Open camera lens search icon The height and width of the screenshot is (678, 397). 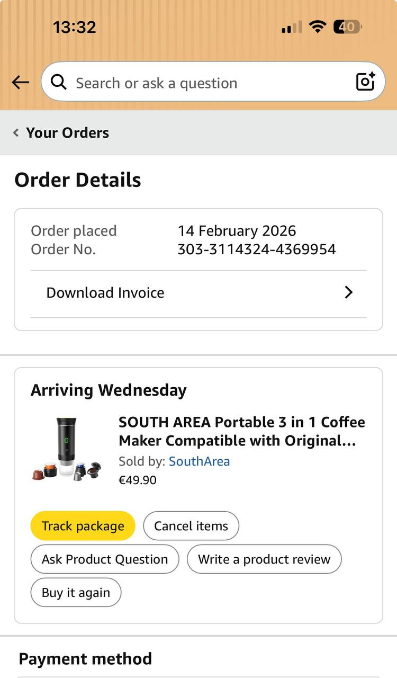[365, 82]
